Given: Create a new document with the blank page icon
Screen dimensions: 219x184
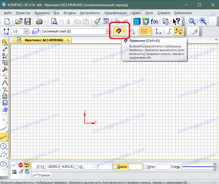Looking at the screenshot, I should pos(7,21).
